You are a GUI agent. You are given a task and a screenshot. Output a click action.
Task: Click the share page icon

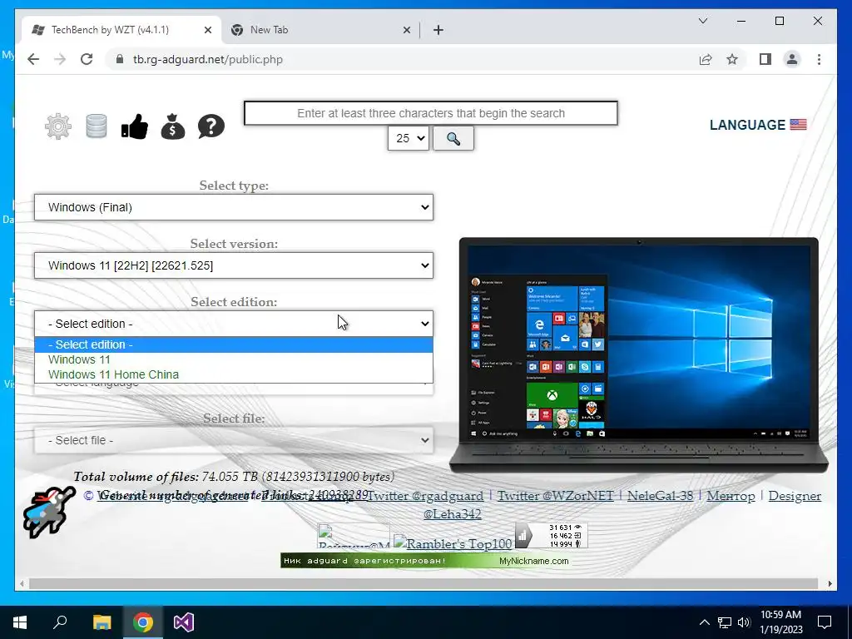tap(706, 59)
